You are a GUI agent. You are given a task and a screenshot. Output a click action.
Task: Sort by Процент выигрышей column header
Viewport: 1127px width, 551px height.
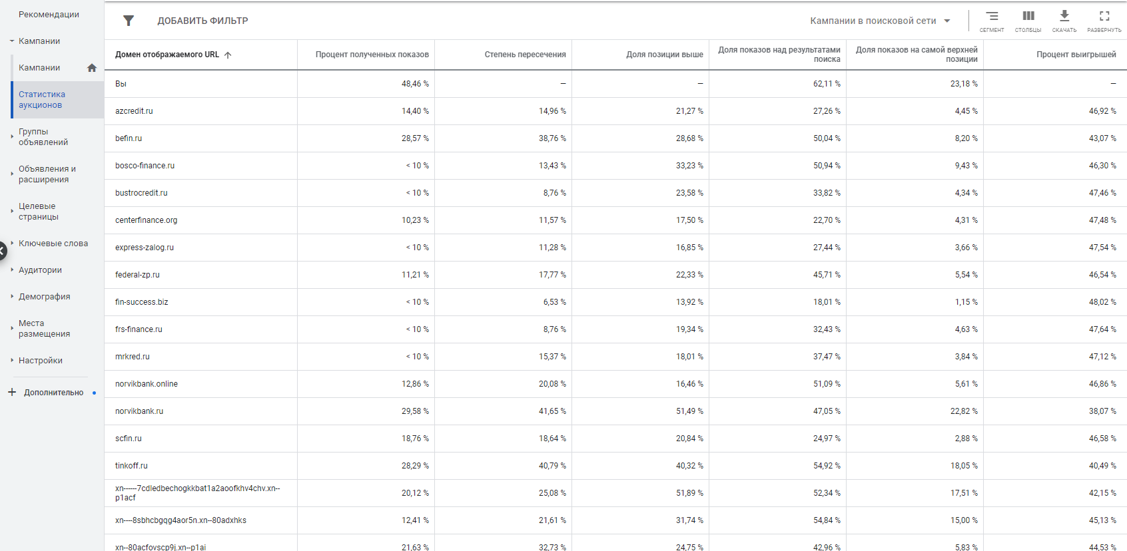click(1076, 55)
